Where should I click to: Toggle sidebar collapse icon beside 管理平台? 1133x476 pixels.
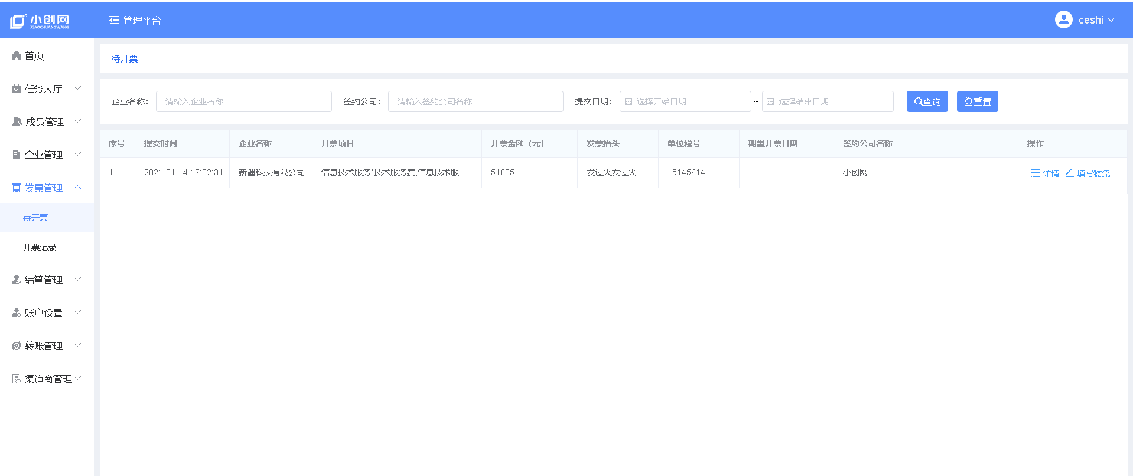point(114,20)
